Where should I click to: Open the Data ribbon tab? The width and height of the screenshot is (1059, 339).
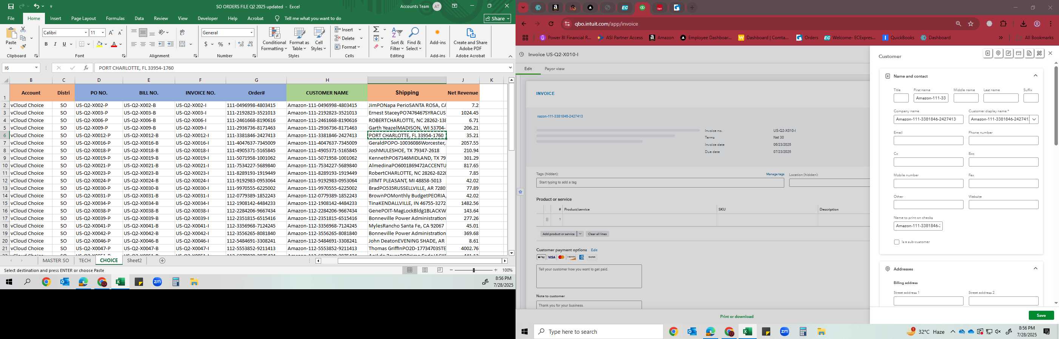[139, 18]
